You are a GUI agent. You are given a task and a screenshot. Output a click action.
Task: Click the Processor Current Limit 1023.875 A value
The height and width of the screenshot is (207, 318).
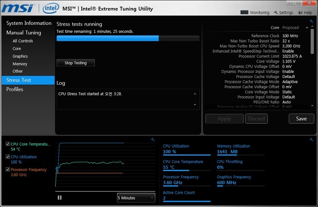[292, 56]
